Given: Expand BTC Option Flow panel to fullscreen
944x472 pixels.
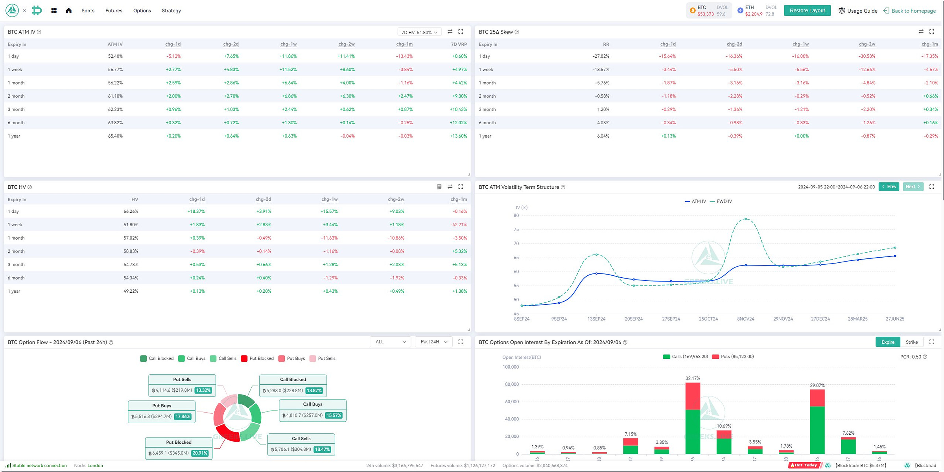Looking at the screenshot, I should point(461,342).
